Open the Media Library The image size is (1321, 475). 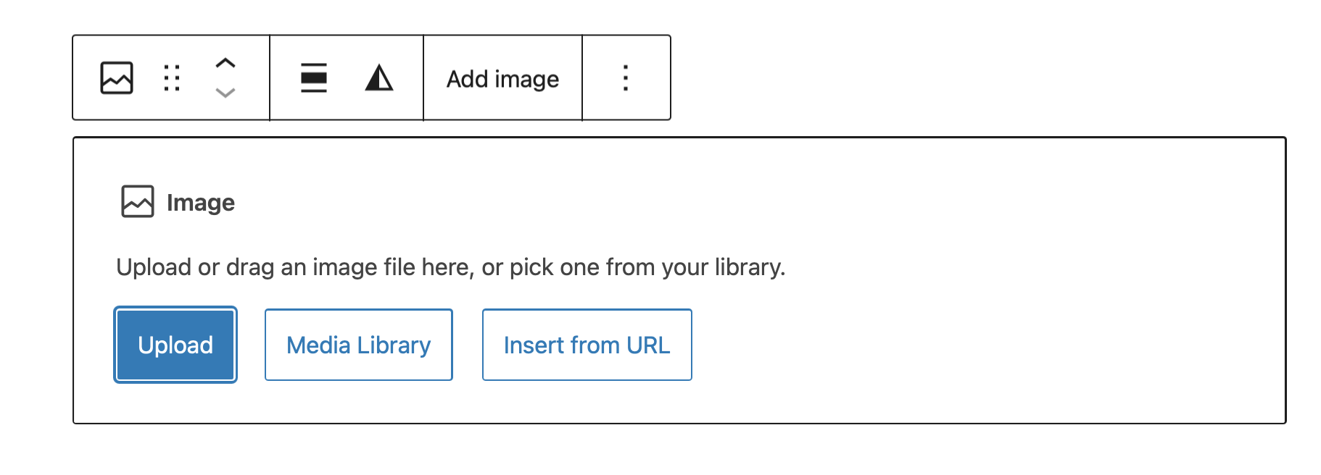[358, 345]
